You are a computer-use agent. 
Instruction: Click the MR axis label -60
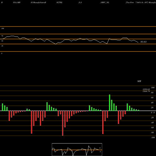point(152,128)
